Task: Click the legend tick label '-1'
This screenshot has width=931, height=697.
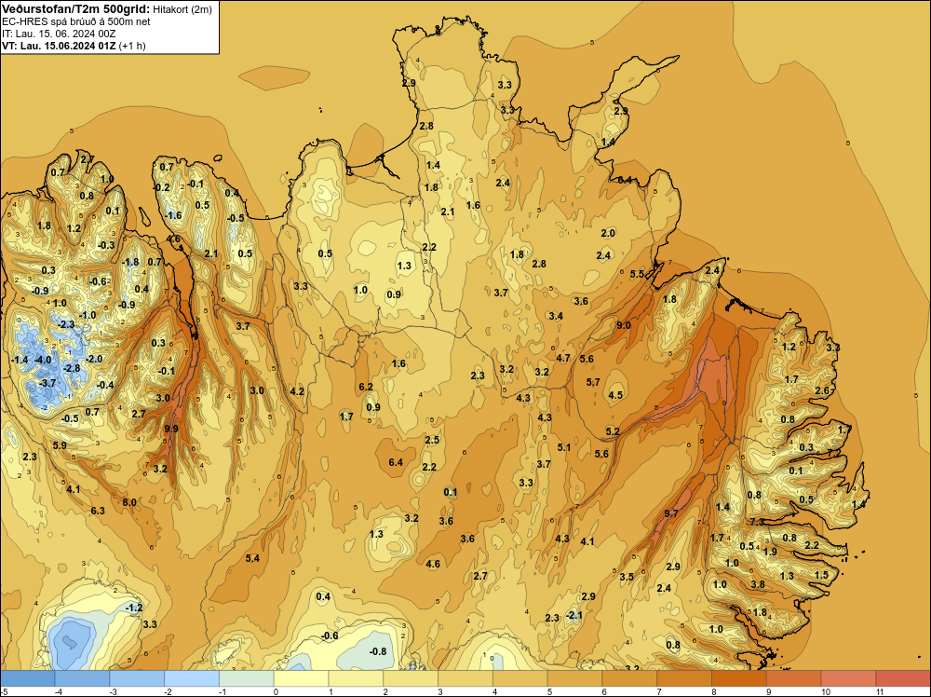Action: [223, 691]
